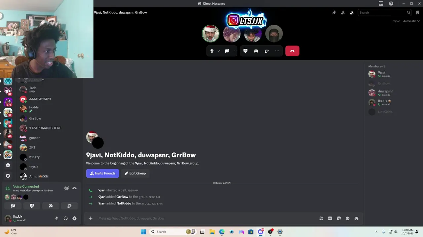
Task: Mute the microphone next to ItsJJx username
Action: [57, 218]
